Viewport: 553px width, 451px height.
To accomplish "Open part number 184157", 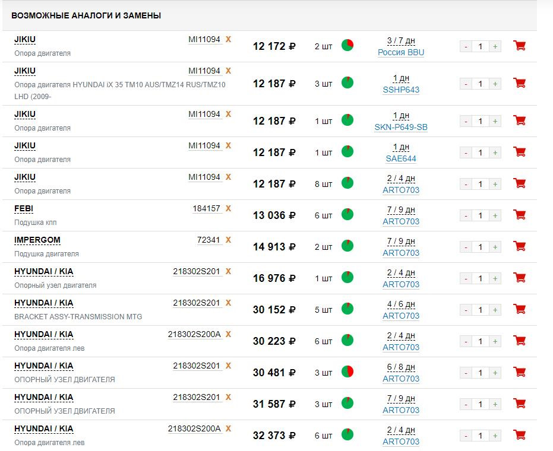I will point(206,209).
